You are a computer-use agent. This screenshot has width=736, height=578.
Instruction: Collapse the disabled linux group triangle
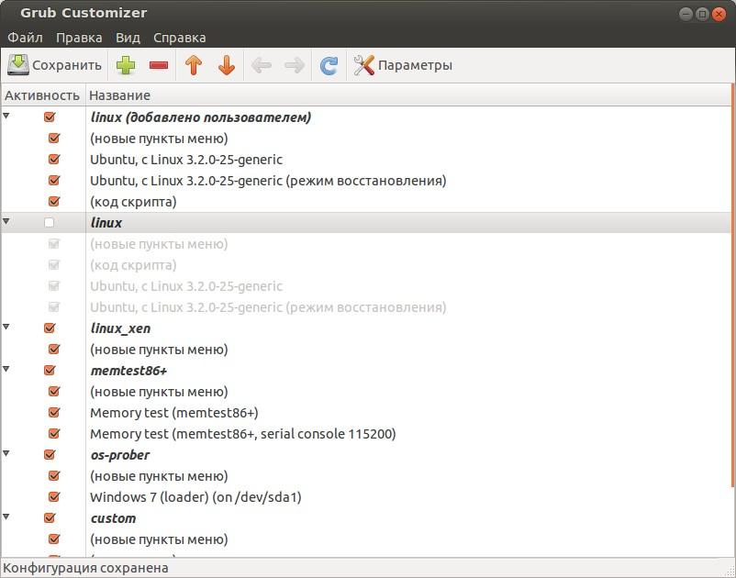tap(6, 221)
